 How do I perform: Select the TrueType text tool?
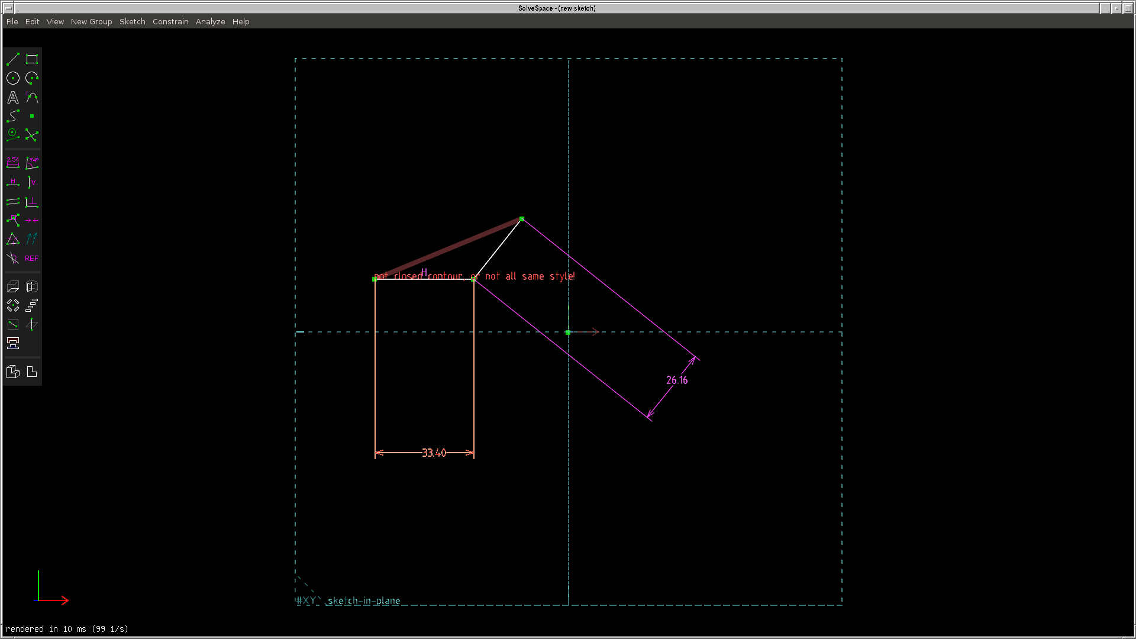(13, 98)
